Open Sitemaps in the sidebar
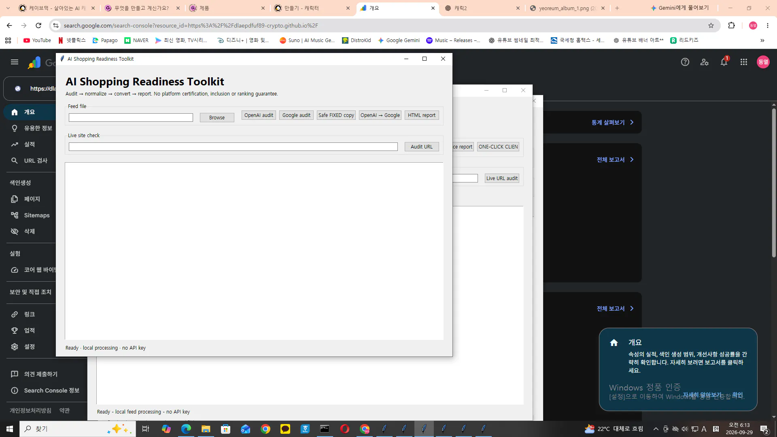This screenshot has height=437, width=777. coord(30,215)
